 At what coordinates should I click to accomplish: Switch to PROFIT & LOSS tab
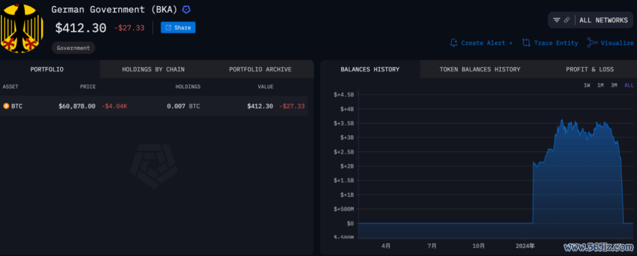590,69
